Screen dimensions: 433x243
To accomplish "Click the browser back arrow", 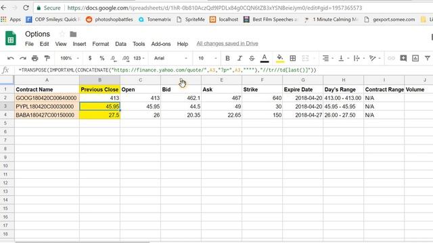I will tap(3, 7).
